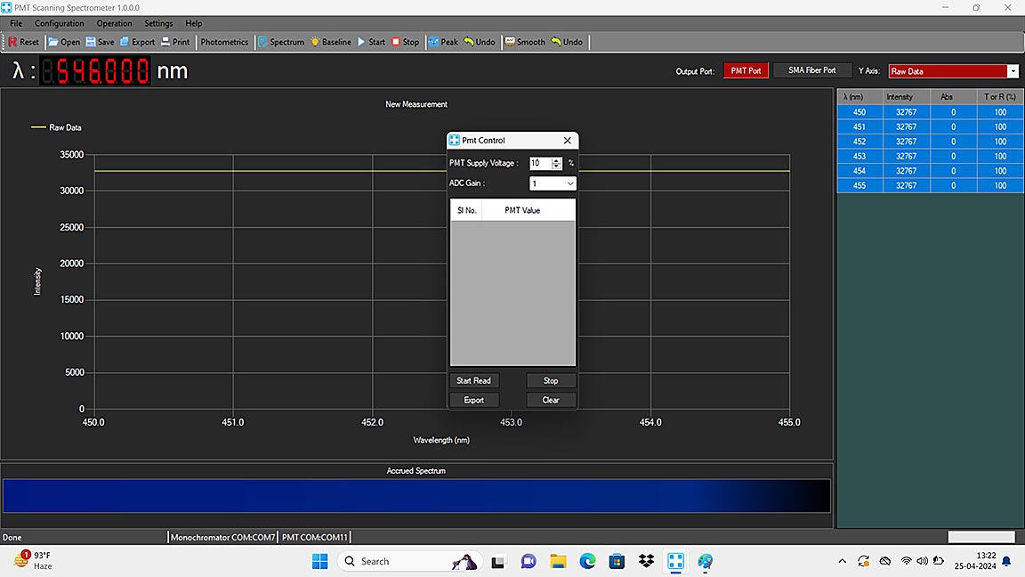The image size is (1025, 577).
Task: Open the Configuration menu
Action: [59, 23]
